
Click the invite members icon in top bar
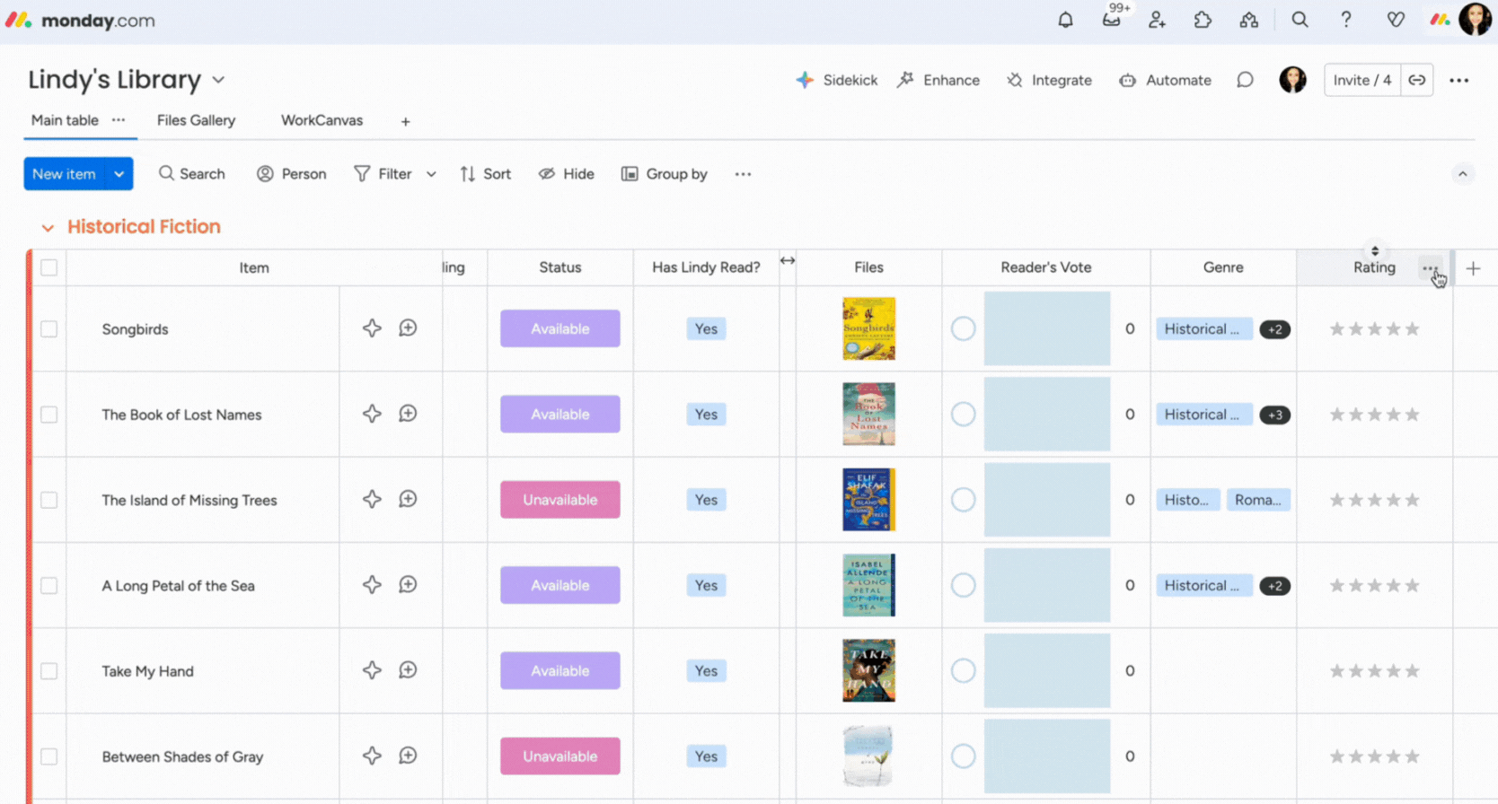[1157, 20]
